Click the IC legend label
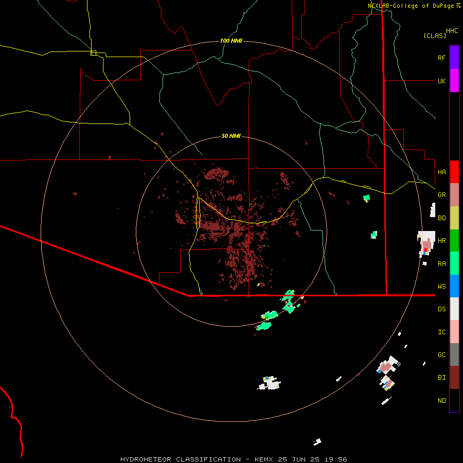The height and width of the screenshot is (463, 463). [x=441, y=332]
